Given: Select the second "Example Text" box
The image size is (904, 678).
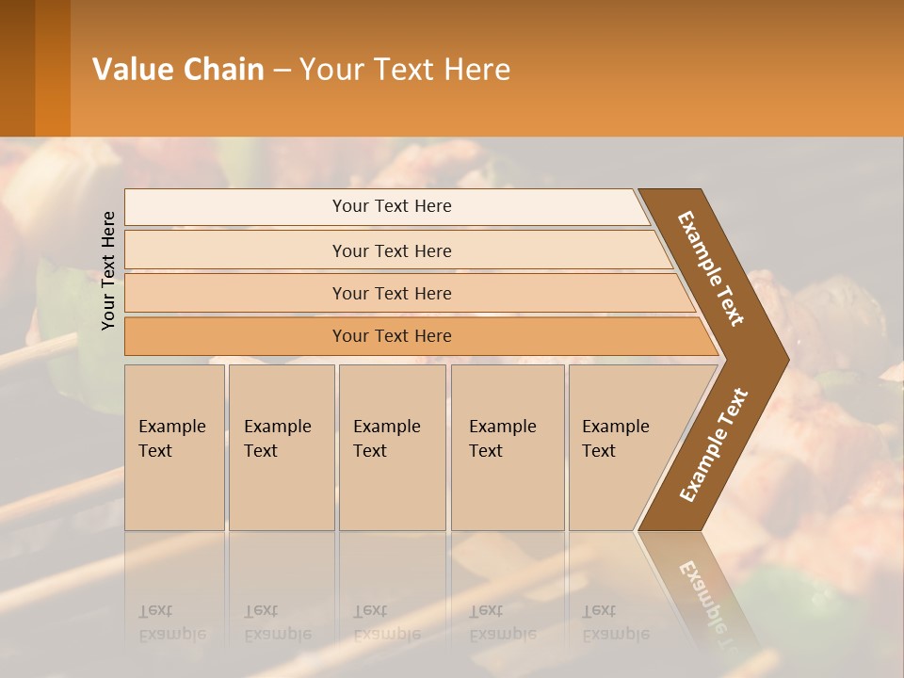Looking at the screenshot, I should [x=281, y=446].
